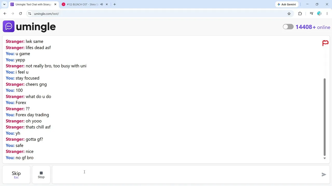
Task: Toggle the switch beside online count
Action: coord(288,27)
